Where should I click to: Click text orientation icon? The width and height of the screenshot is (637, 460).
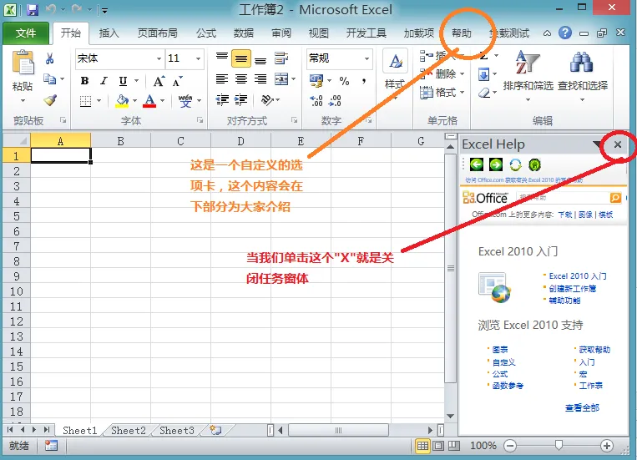coord(267,99)
